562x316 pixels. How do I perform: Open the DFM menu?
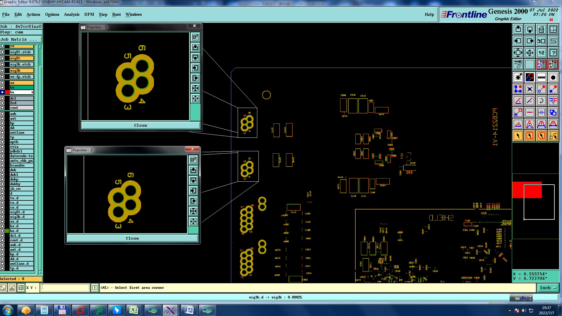pos(89,14)
